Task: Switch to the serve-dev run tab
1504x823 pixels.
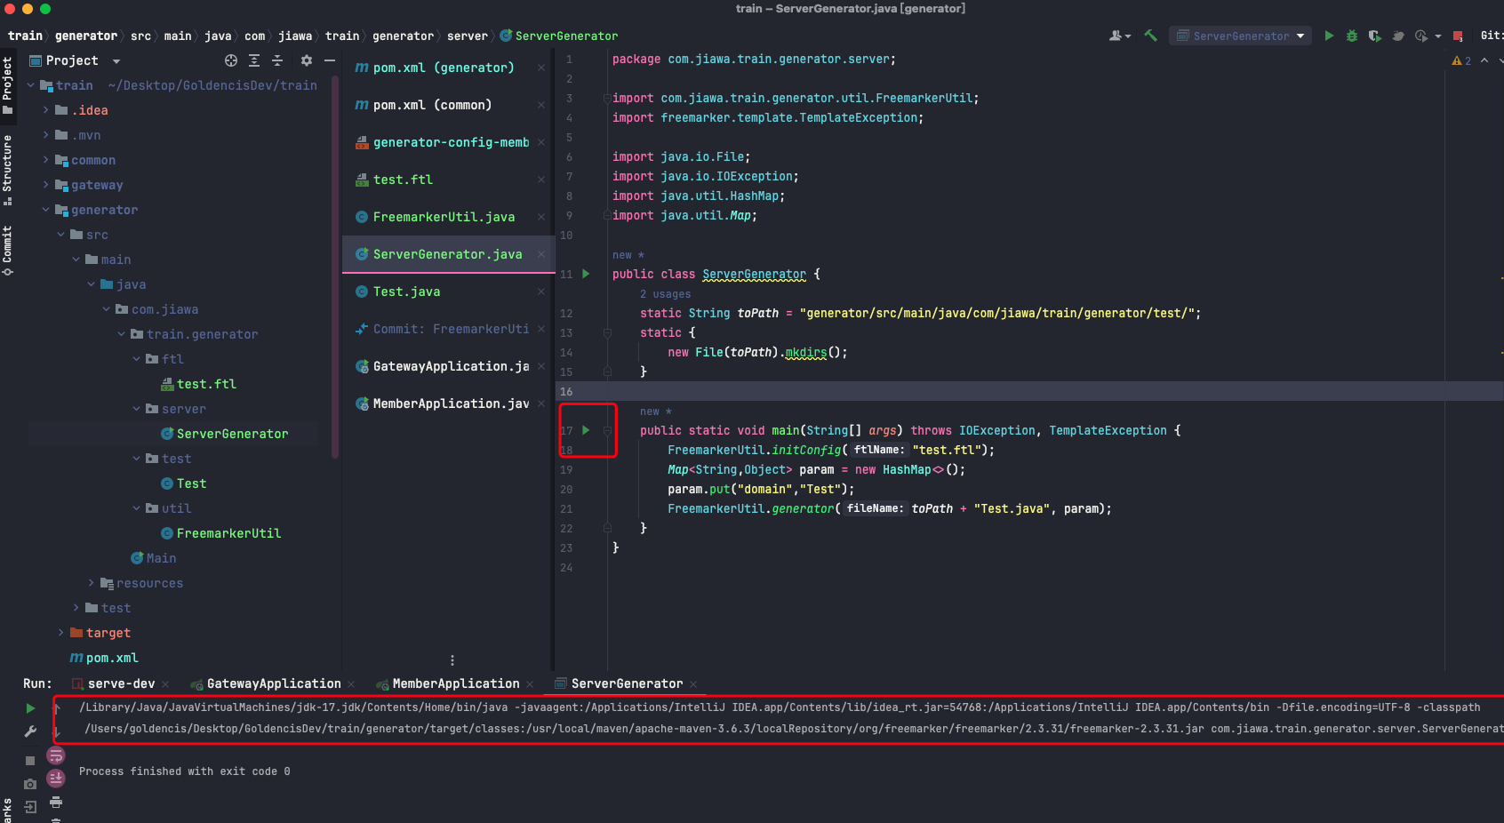Action: click(120, 683)
